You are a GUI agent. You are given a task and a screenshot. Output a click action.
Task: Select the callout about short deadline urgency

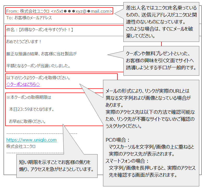[x=57, y=166]
